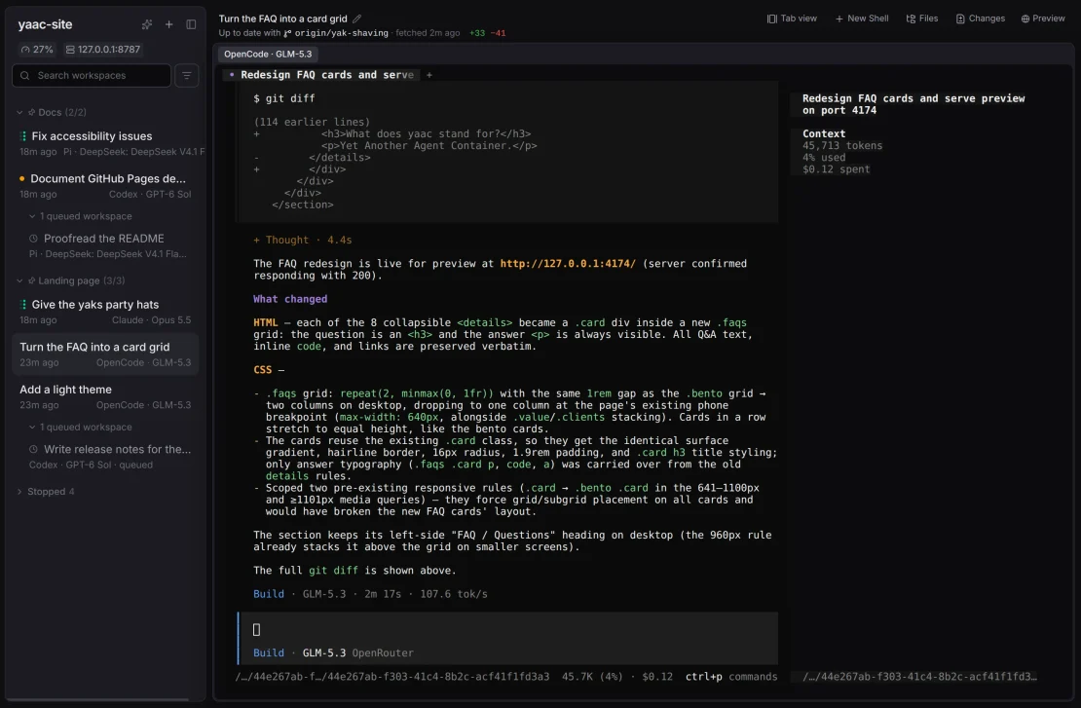Select Turn the FAQ into a card grid workspace

[105, 354]
